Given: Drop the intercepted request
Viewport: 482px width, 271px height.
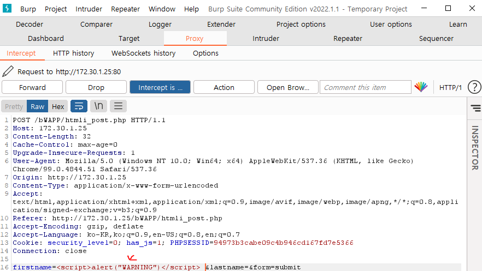Looking at the screenshot, I should point(96,87).
